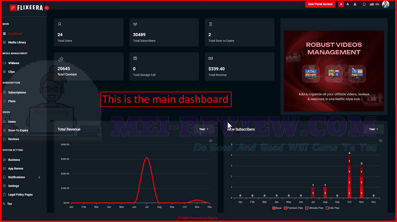Open Reviews link in sidebar

click(x=13, y=139)
